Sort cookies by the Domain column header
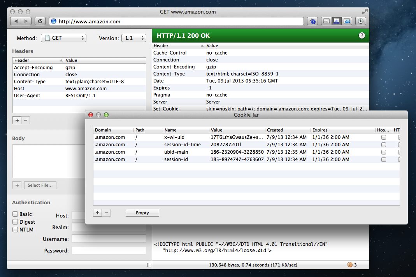Viewport: 416px width, 277px height. (114, 130)
